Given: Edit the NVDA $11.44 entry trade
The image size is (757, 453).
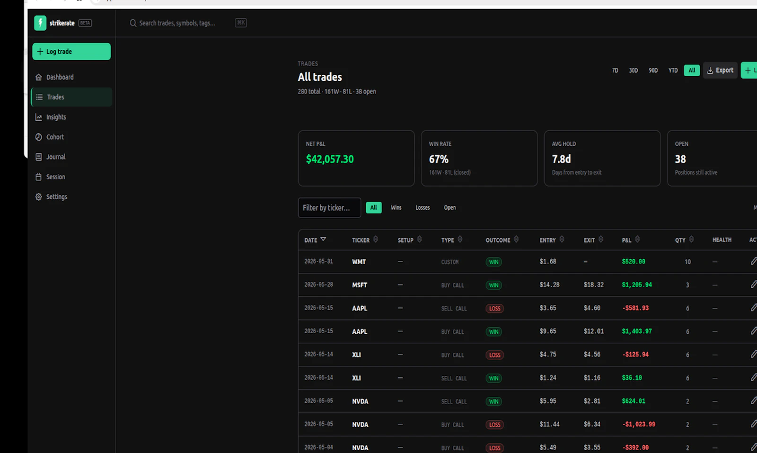Looking at the screenshot, I should pos(754,424).
